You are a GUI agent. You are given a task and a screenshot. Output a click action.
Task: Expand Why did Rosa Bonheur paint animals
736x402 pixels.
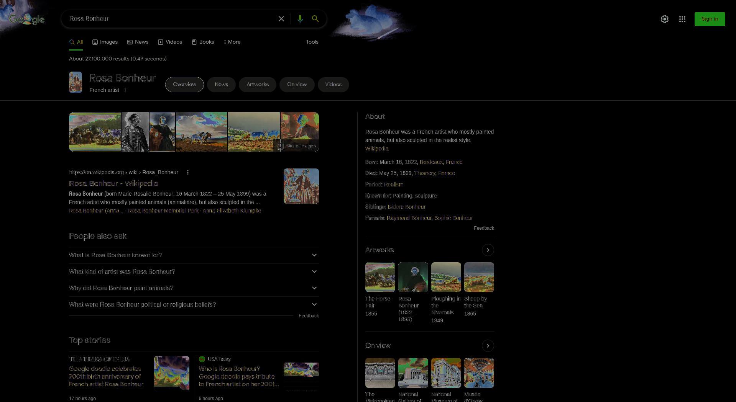194,288
